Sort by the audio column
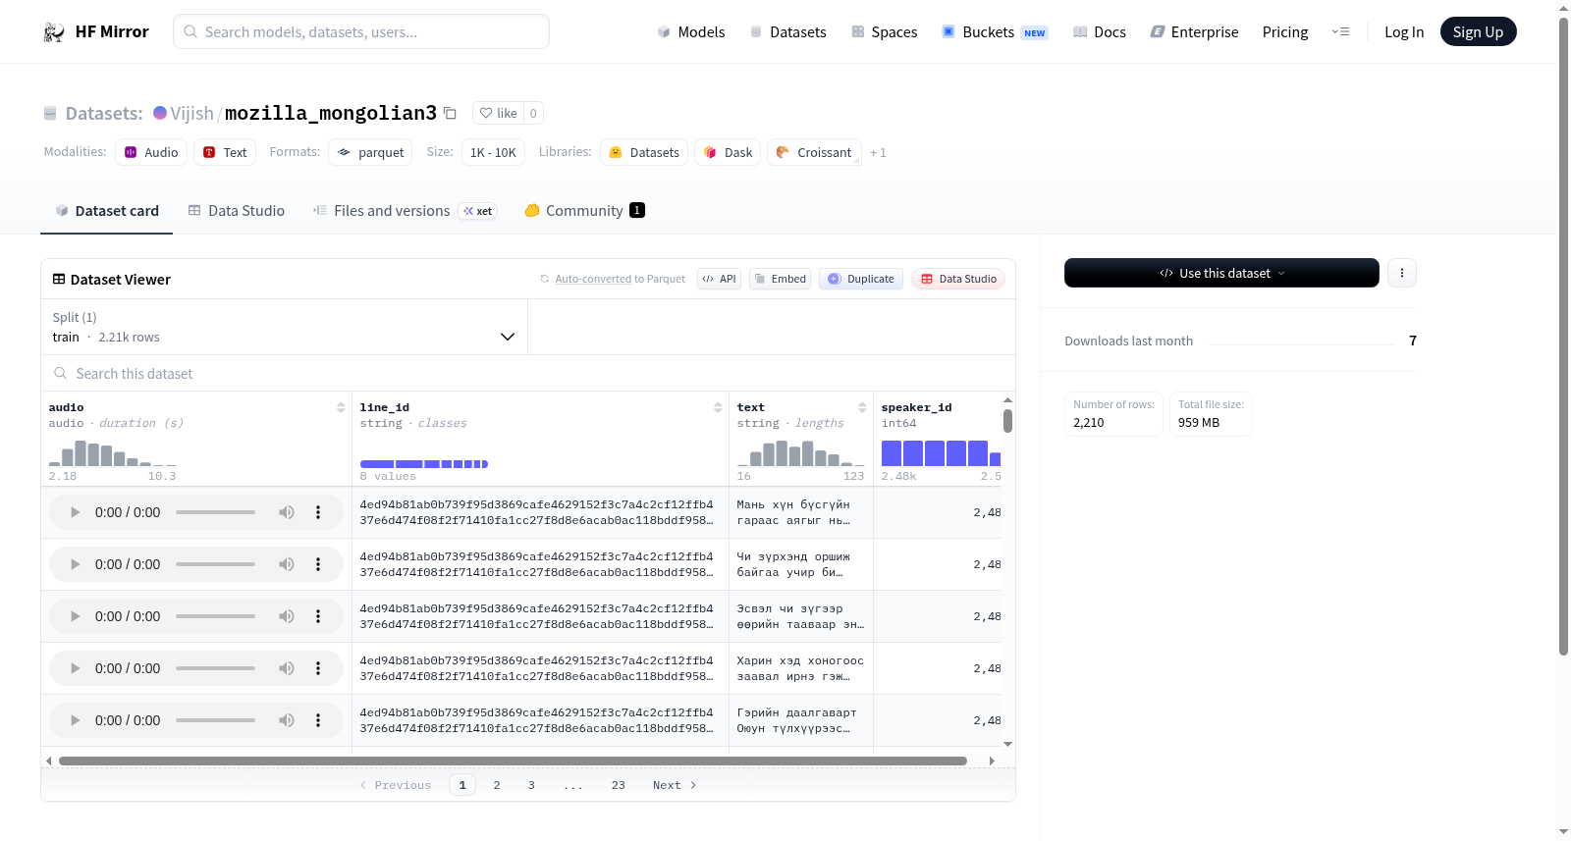The image size is (1571, 841). pyautogui.click(x=341, y=407)
